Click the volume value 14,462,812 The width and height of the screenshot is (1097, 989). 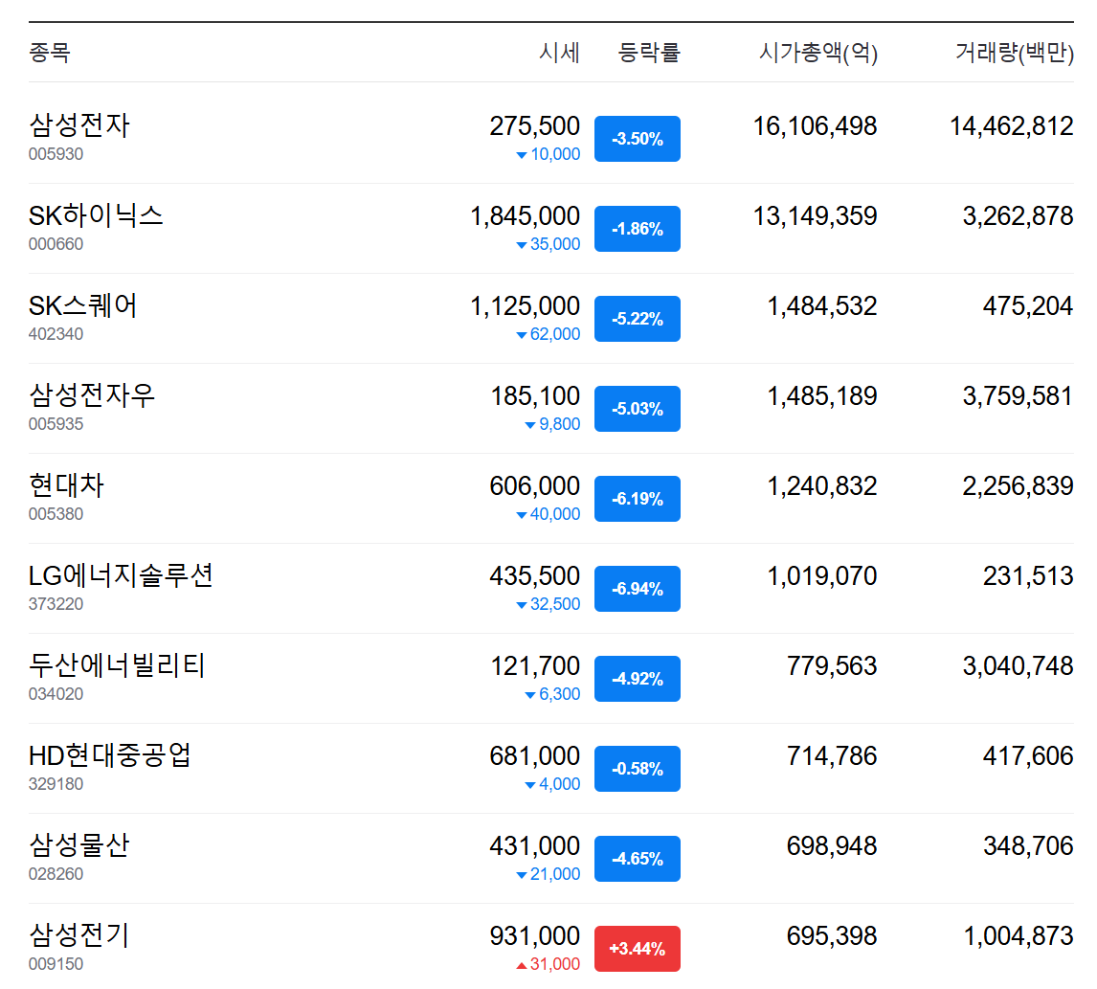pos(1012,126)
